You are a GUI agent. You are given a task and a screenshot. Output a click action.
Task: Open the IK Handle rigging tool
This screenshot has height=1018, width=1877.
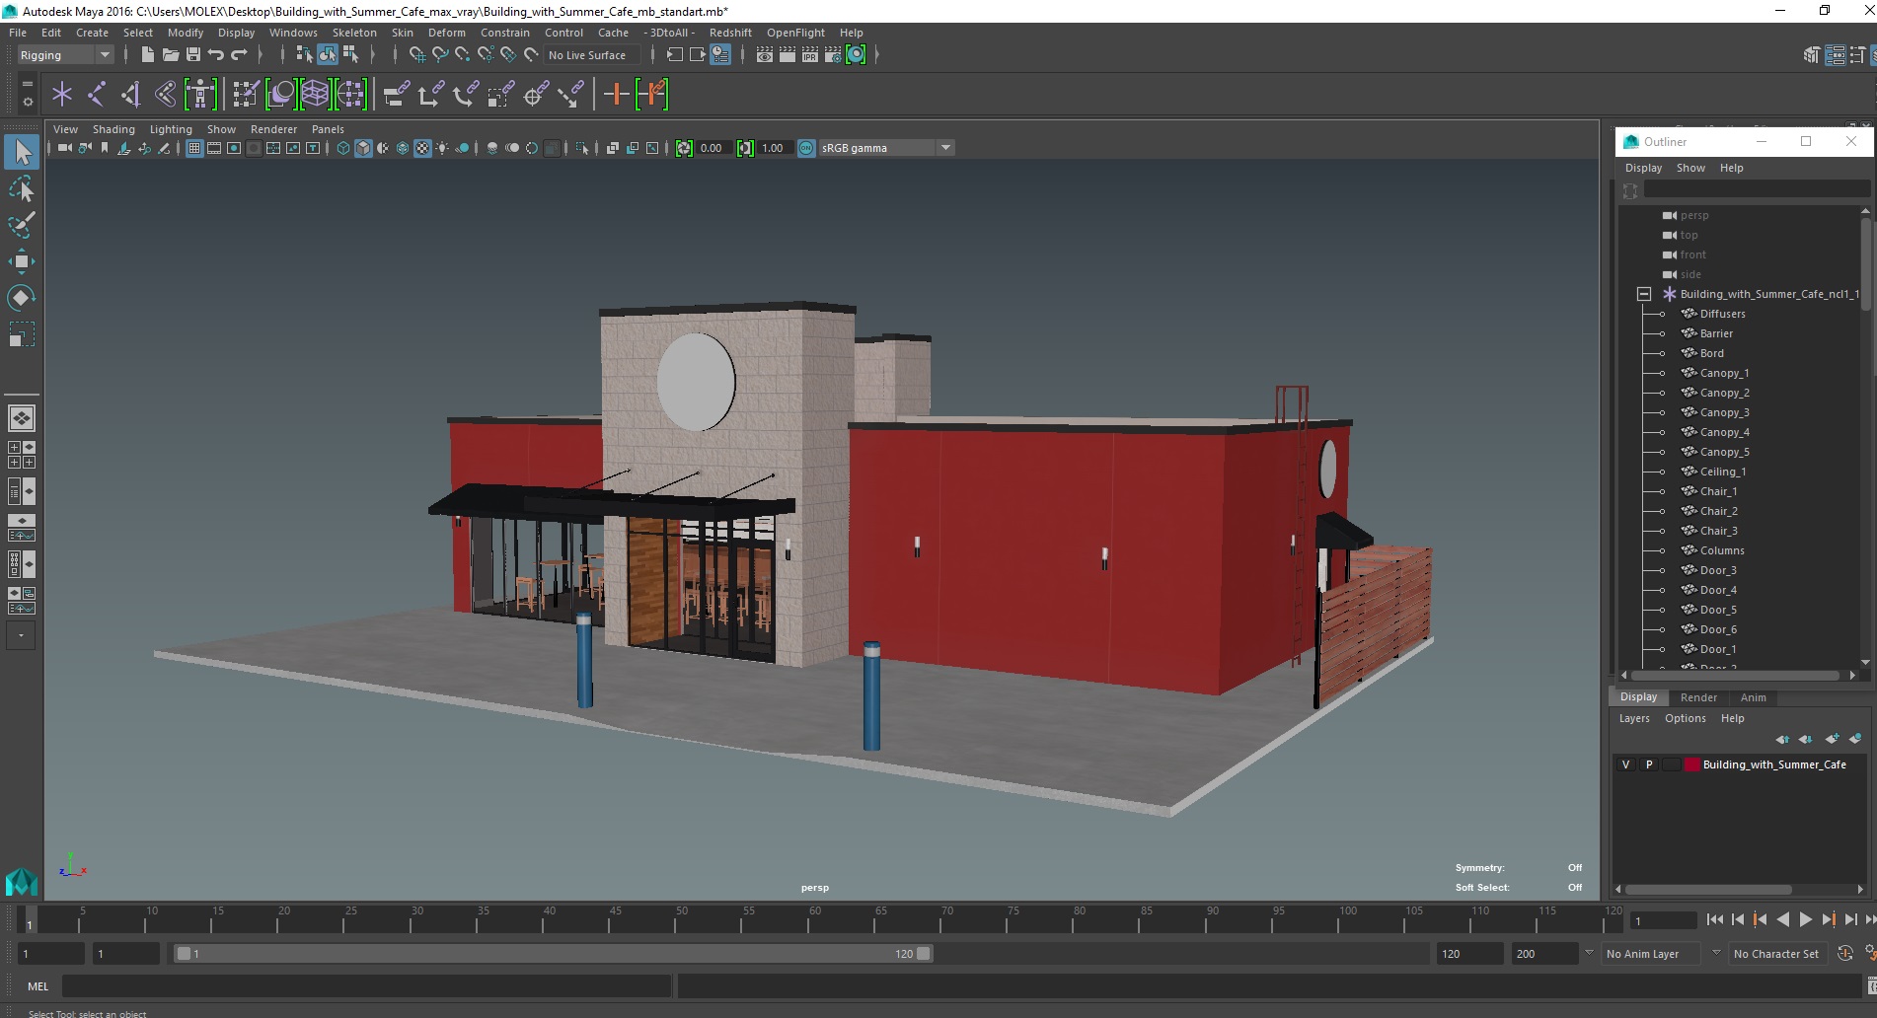pos(131,94)
